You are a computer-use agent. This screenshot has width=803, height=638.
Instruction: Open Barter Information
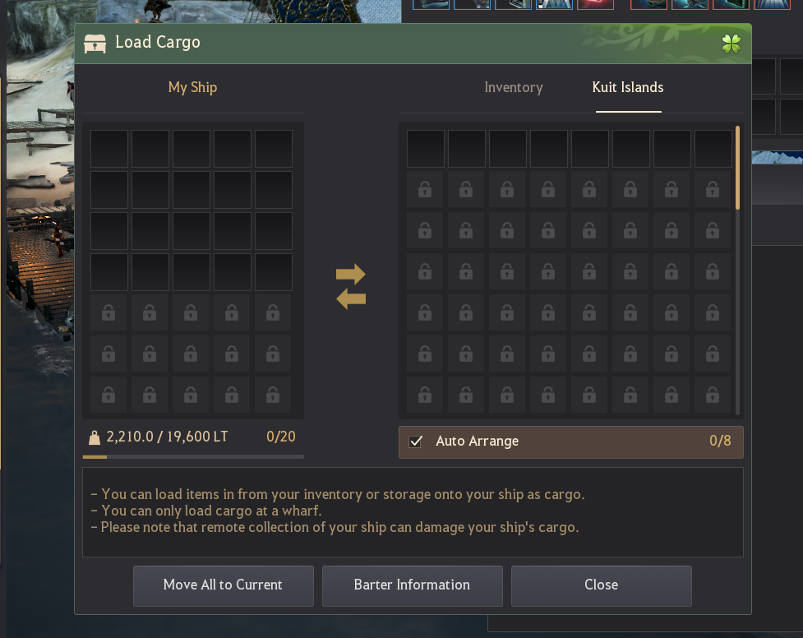point(413,585)
